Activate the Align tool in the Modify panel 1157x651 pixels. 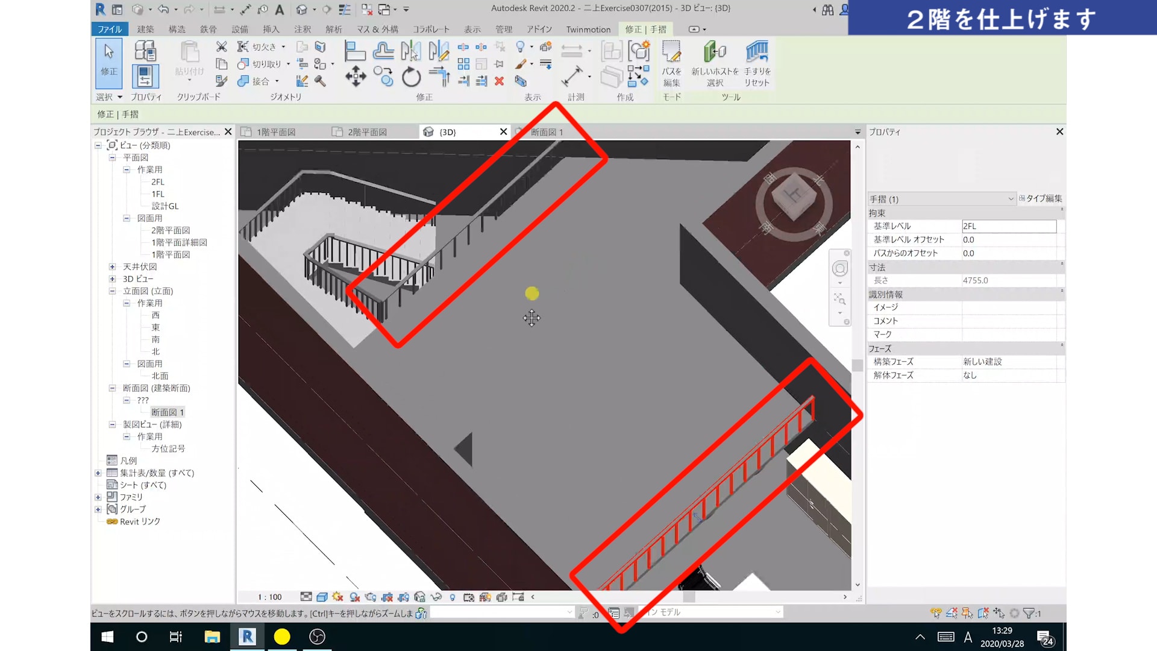click(x=354, y=51)
